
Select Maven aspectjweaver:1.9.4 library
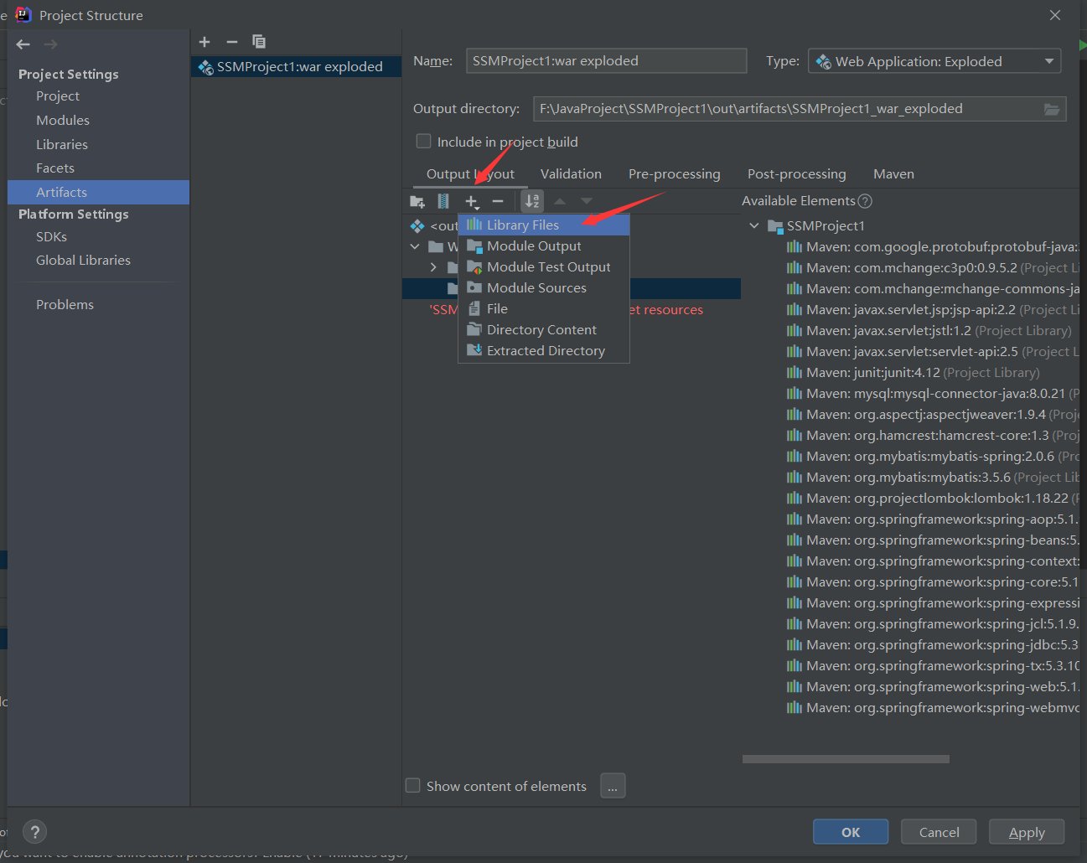click(932, 414)
